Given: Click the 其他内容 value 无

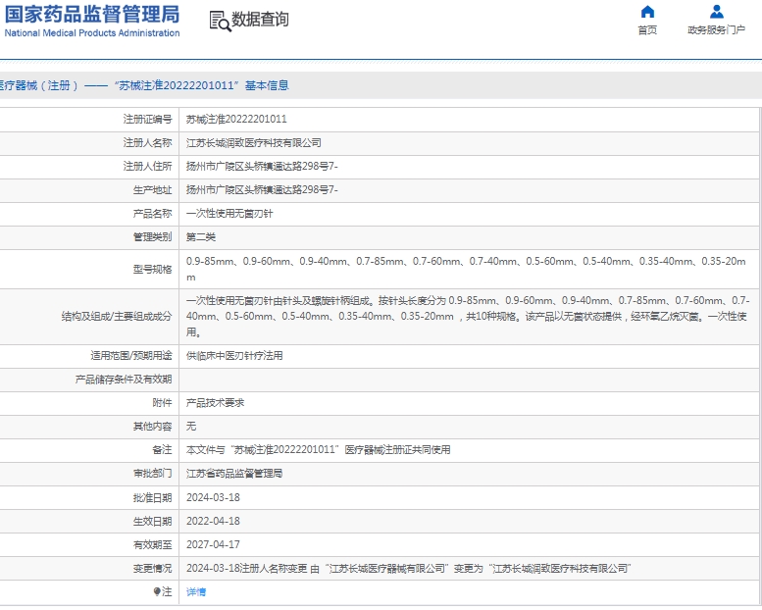Looking at the screenshot, I should point(191,427).
